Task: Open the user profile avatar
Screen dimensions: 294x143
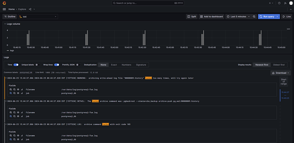Action: tap(291, 3)
